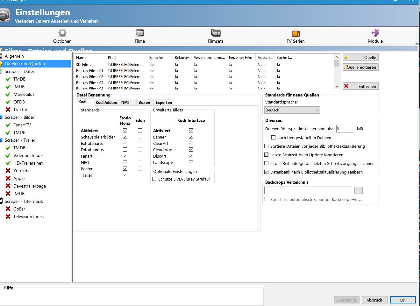The image size is (420, 306).
Task: Click the red X icon on Entfernen button
Action: [346, 86]
